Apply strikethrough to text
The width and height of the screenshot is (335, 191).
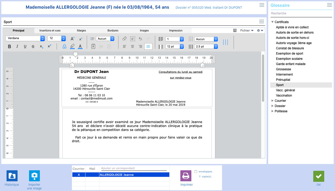(33, 47)
